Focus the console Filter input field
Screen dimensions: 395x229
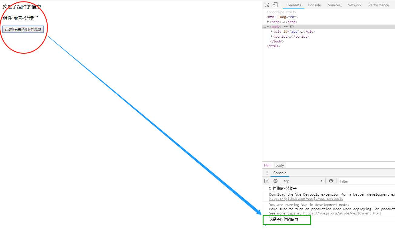(367, 181)
